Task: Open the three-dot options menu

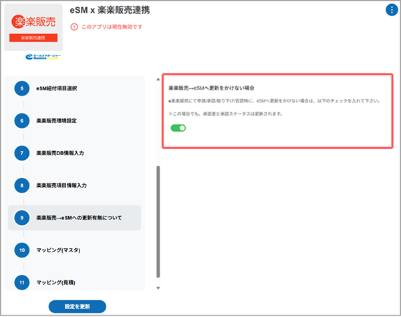Action: click(x=391, y=9)
